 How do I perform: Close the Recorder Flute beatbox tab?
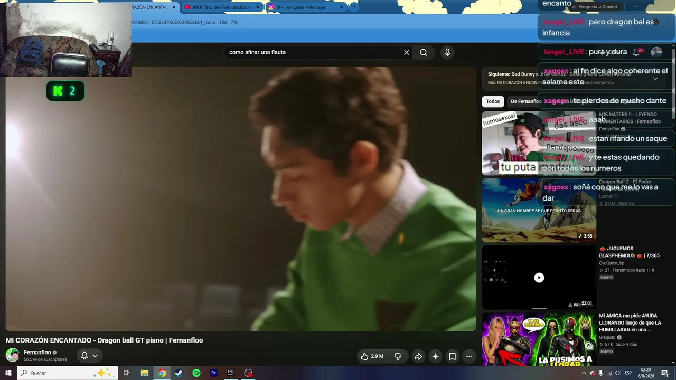pos(258,7)
